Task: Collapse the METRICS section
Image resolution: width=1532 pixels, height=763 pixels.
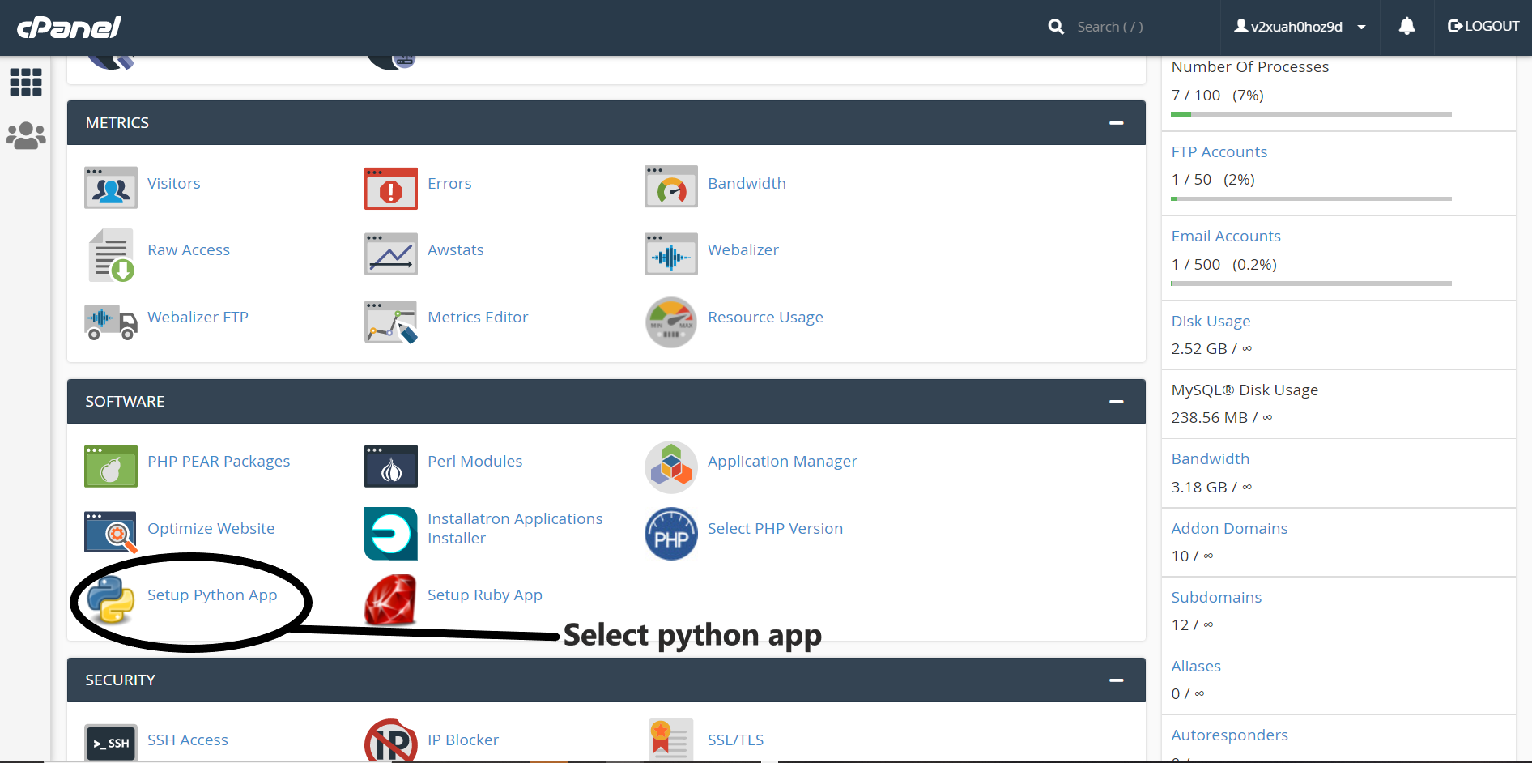Action: click(x=1117, y=123)
